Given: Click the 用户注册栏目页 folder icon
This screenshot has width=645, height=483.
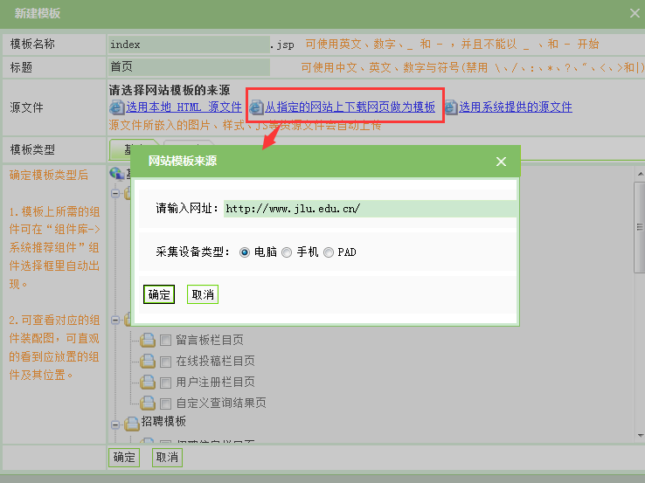Looking at the screenshot, I should tap(148, 382).
